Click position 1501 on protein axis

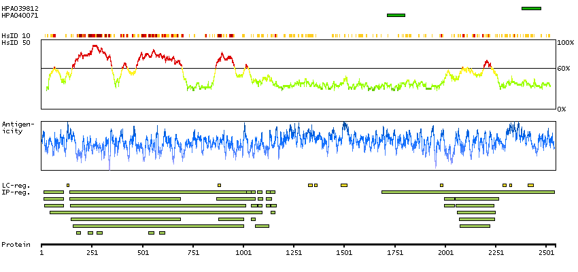pyautogui.click(x=344, y=252)
